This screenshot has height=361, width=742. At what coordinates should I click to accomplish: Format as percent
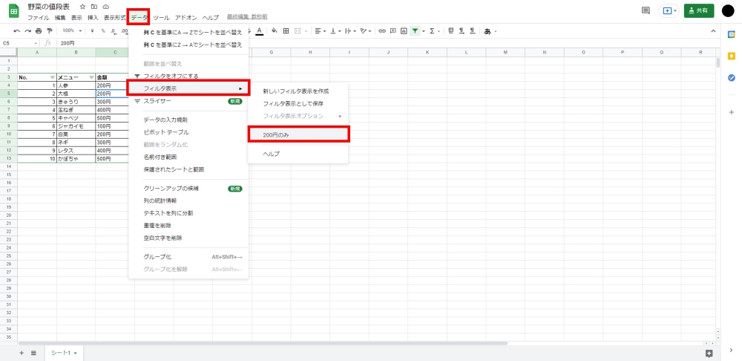pos(103,30)
